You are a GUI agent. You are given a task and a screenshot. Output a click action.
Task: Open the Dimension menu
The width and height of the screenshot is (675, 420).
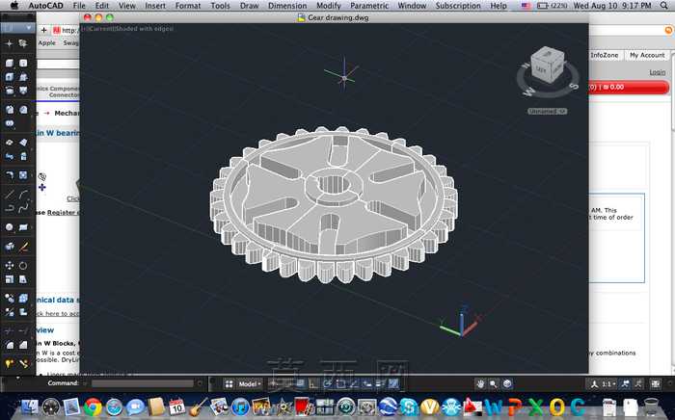[287, 6]
